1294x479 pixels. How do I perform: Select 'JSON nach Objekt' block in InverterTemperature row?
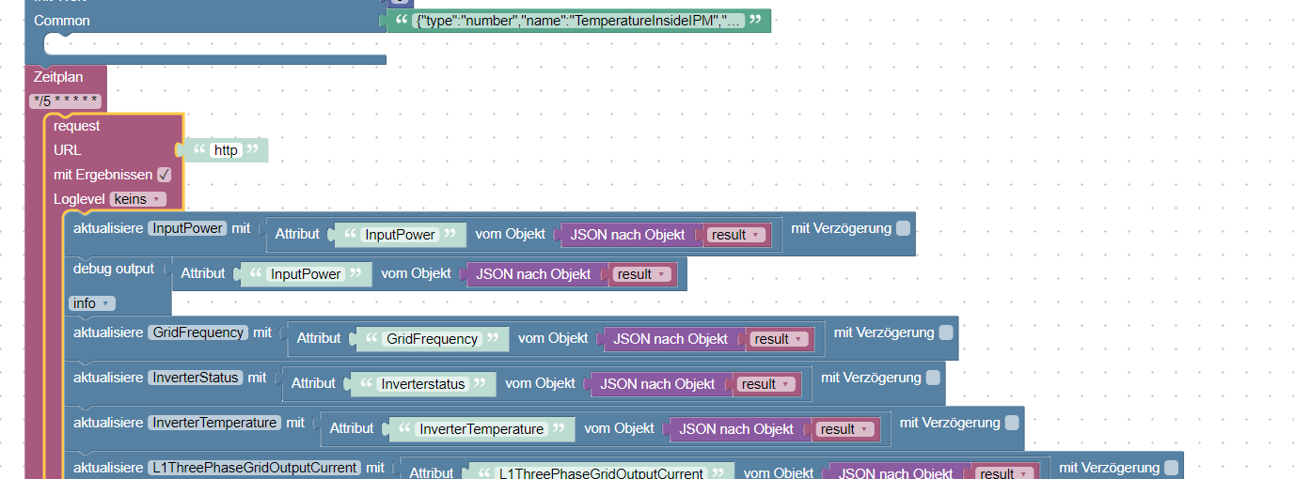(736, 429)
